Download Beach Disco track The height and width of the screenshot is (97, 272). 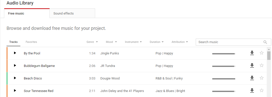[x=252, y=78]
